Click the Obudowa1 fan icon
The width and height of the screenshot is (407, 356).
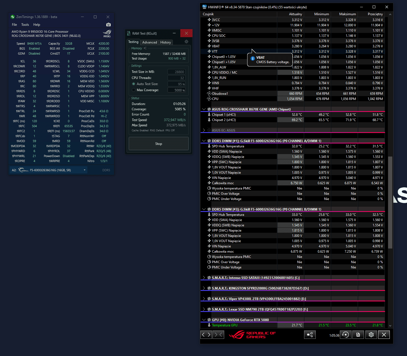coord(209,94)
